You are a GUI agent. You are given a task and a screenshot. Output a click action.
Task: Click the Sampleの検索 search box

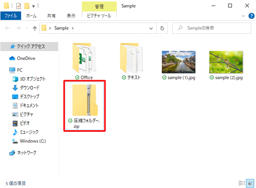coord(211,28)
